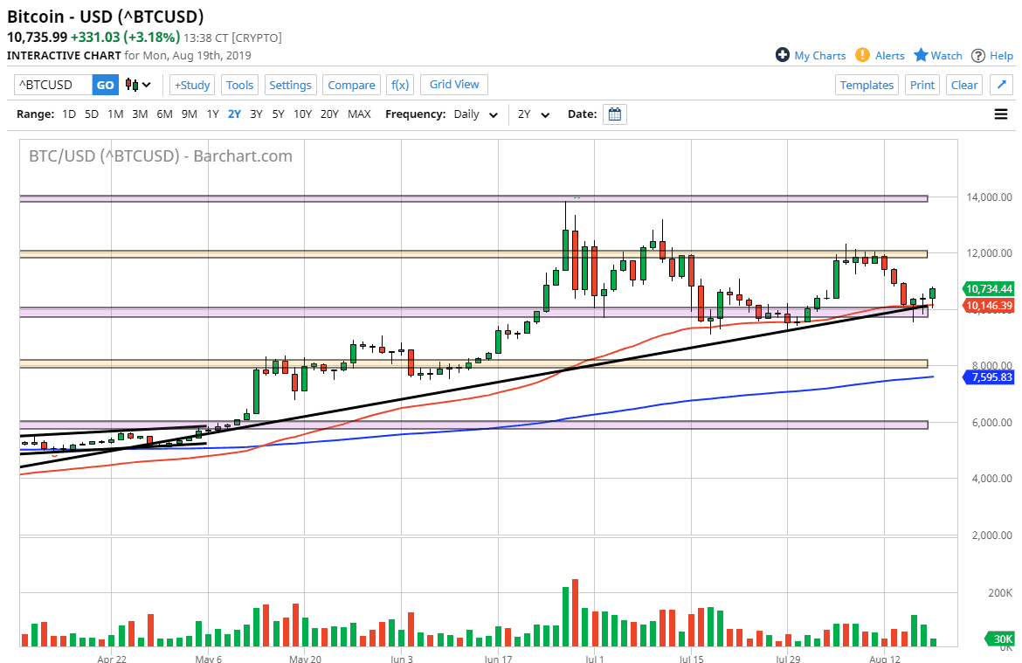Click the pop-out arrow icon
Screen dimensions: 1022x663
(1001, 84)
